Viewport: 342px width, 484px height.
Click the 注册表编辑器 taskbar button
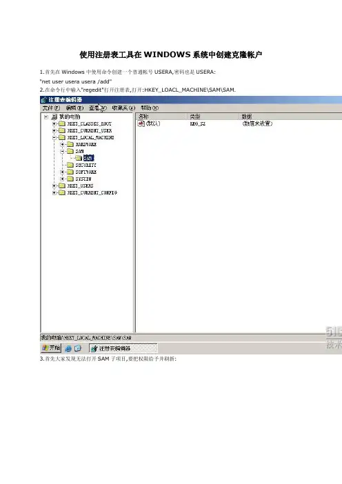[123, 348]
